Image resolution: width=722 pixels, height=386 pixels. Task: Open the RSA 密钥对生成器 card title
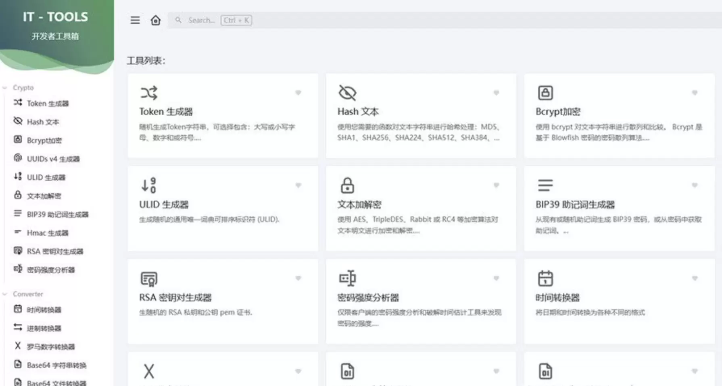175,298
